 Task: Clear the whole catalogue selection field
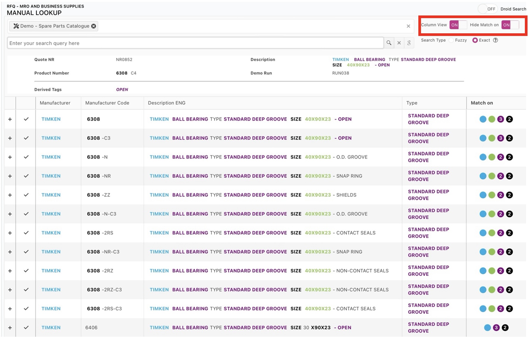click(408, 26)
